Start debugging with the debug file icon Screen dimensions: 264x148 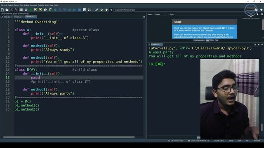pyautogui.click(x=55, y=10)
